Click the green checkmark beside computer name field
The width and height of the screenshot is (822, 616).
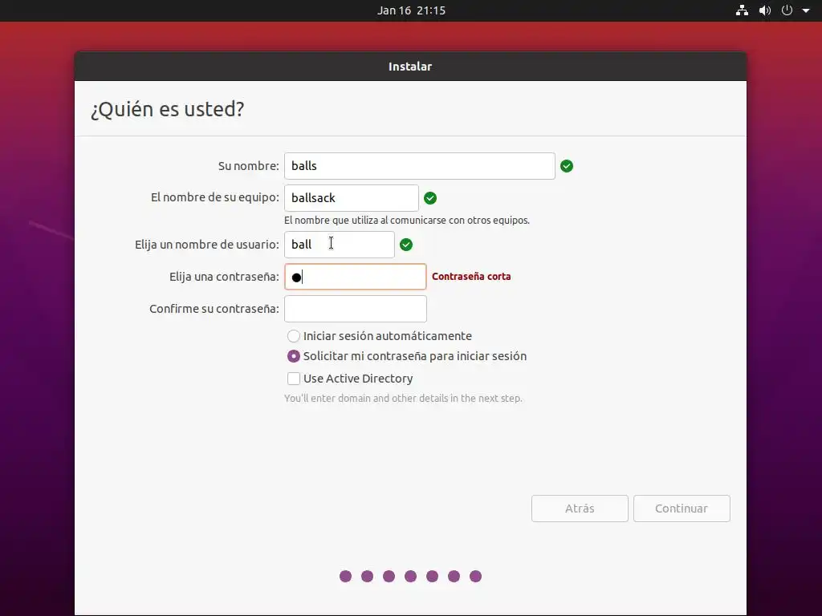[430, 198]
